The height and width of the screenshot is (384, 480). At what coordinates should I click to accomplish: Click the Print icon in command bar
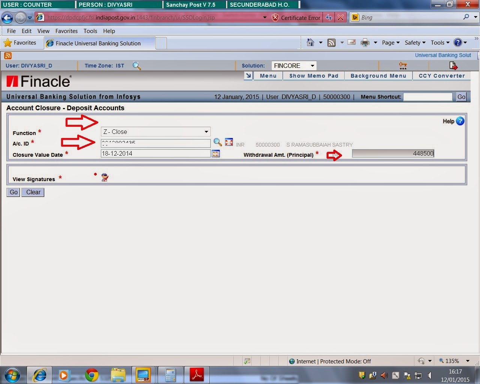pyautogui.click(x=365, y=43)
